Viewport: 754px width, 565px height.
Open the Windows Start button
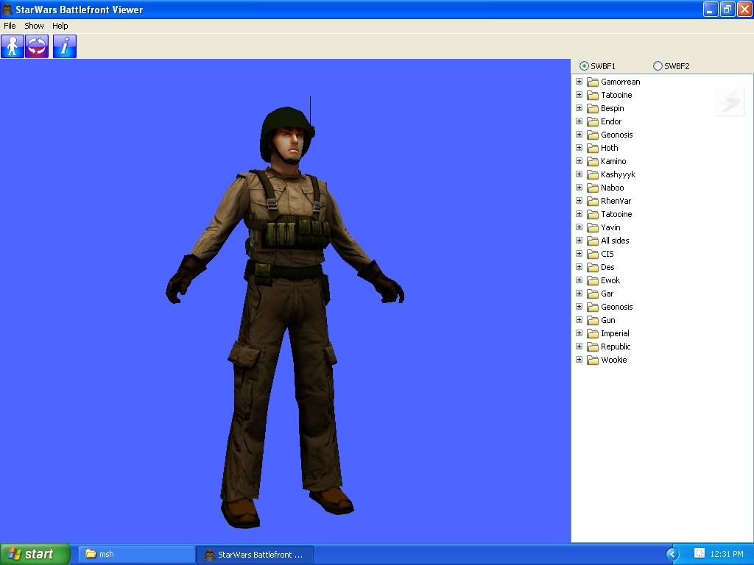tap(35, 554)
